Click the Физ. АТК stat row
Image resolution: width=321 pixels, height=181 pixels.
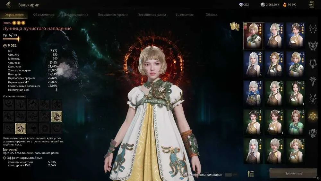click(33, 55)
